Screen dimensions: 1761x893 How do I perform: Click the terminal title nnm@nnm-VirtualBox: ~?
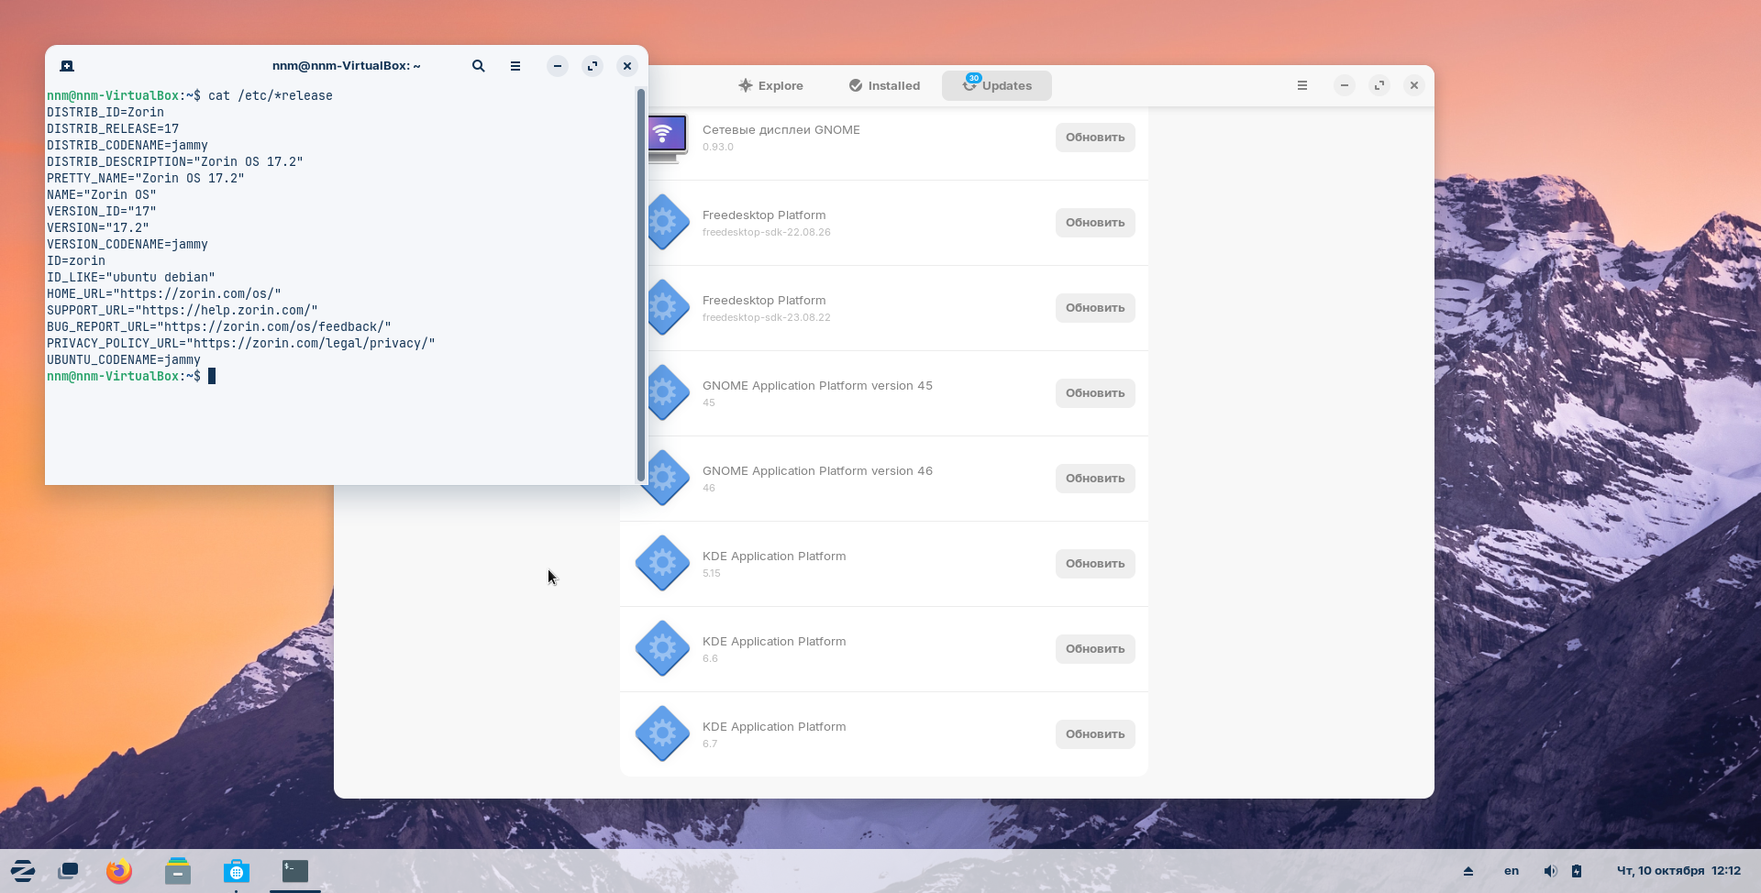point(346,66)
